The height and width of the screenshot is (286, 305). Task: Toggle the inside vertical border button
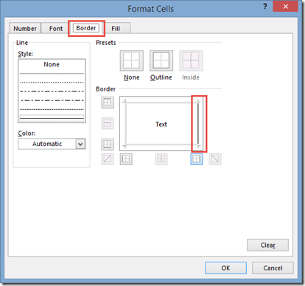pyautogui.click(x=161, y=158)
